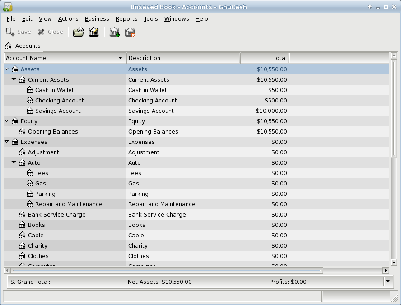Viewport: 401px width, 305px height.
Task: Click the Delete account icon with red X
Action: [x=130, y=32]
